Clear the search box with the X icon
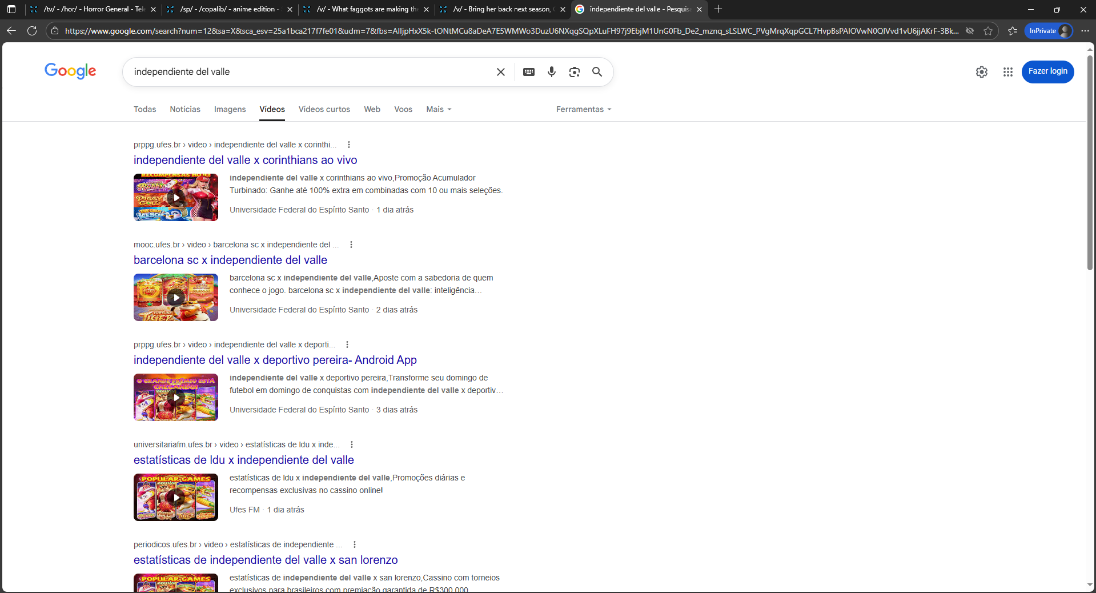The height and width of the screenshot is (593, 1096). (501, 72)
